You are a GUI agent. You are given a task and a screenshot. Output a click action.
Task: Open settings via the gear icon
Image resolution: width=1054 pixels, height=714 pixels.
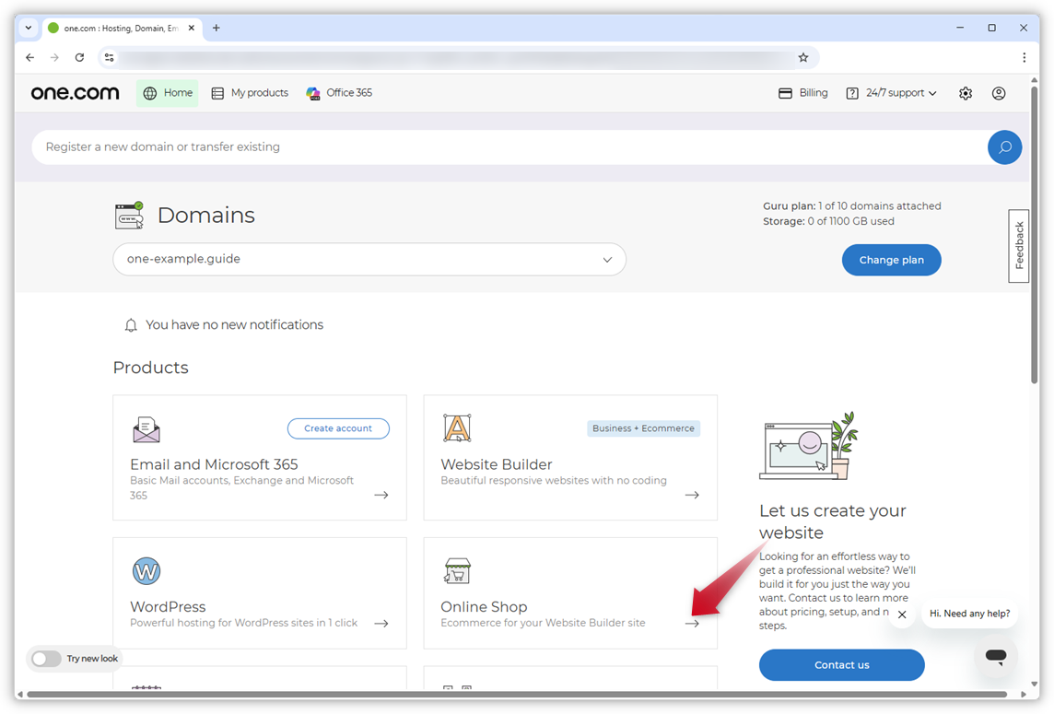coord(965,93)
